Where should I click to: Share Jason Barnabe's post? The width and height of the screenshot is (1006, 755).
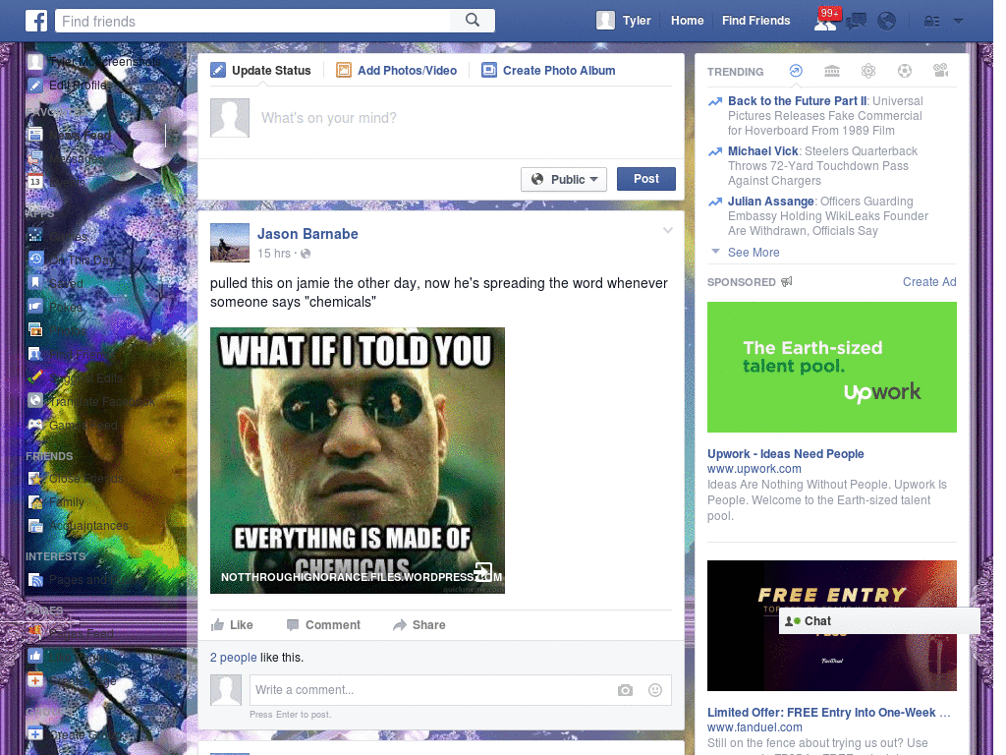(x=419, y=624)
